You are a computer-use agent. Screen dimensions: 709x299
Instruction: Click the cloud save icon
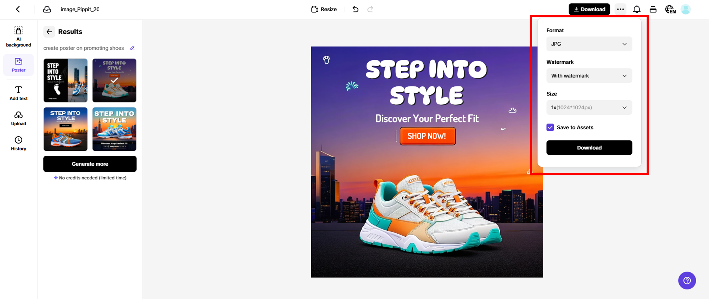(x=47, y=9)
